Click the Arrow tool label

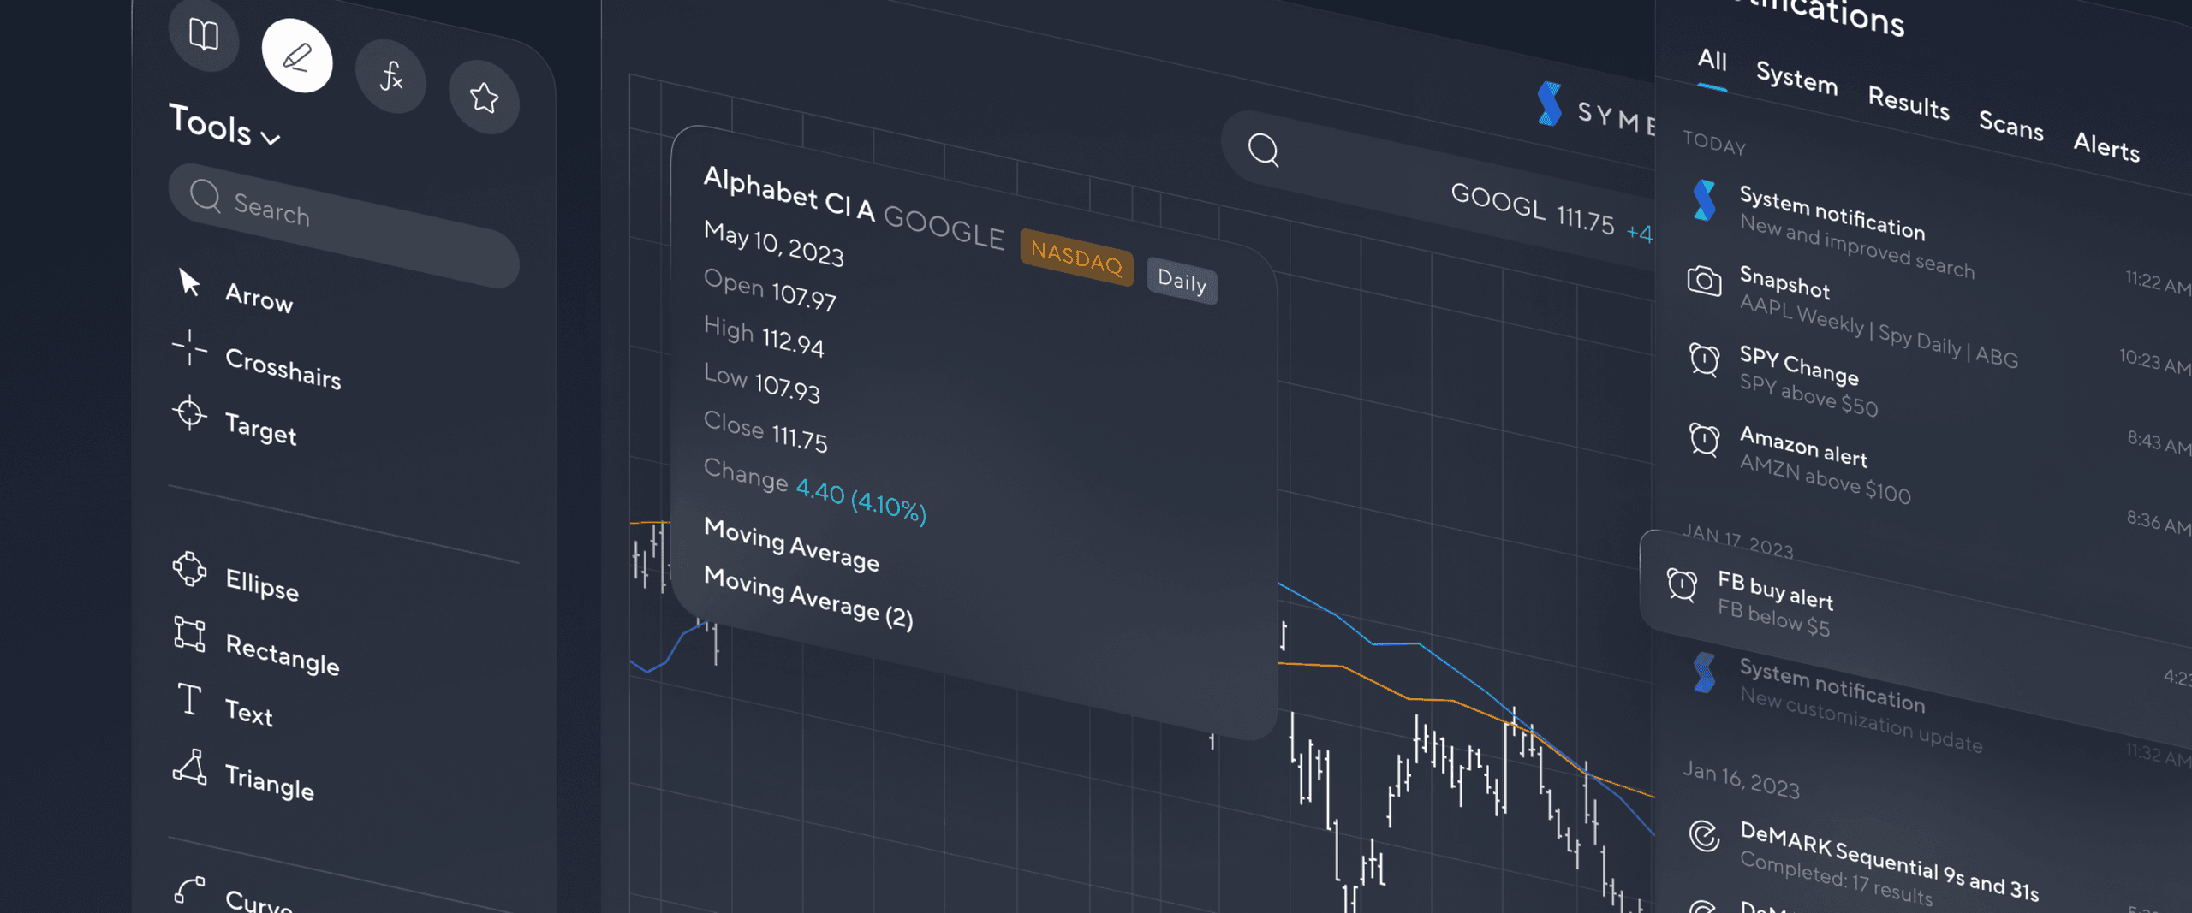tap(259, 297)
